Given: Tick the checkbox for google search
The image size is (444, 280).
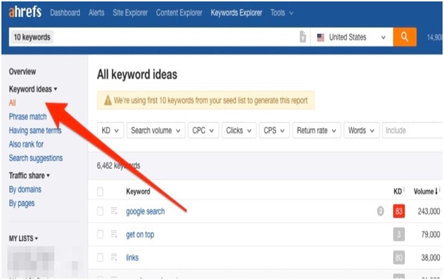Looking at the screenshot, I should (100, 211).
